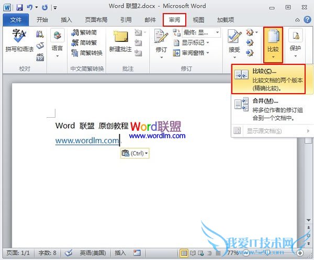Switch to Print Layout view icon
This screenshot has height=260, width=314.
coord(184,253)
